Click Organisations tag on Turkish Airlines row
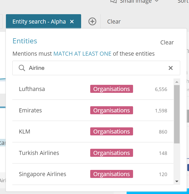The image size is (189, 194). (112, 153)
